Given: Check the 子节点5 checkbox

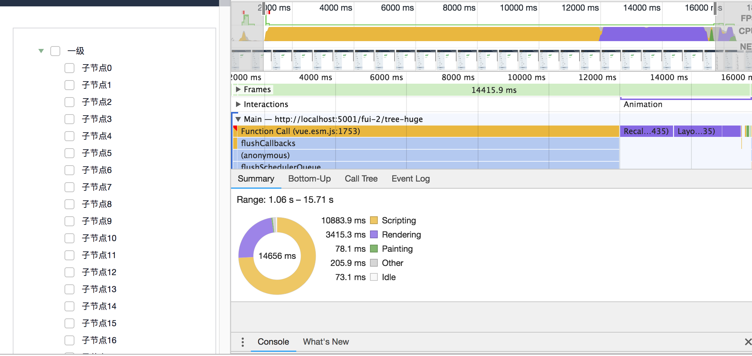Looking at the screenshot, I should [69, 153].
